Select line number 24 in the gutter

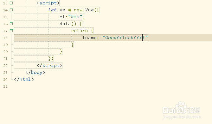tap(5, 80)
